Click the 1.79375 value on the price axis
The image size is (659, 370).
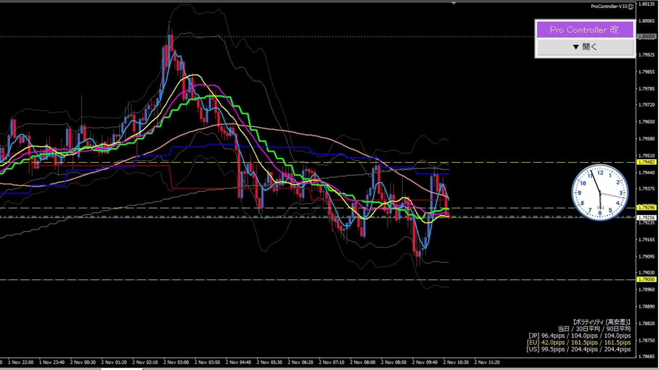(646, 189)
